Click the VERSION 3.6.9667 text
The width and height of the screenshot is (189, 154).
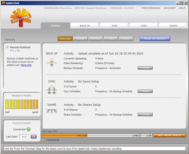[122, 8]
